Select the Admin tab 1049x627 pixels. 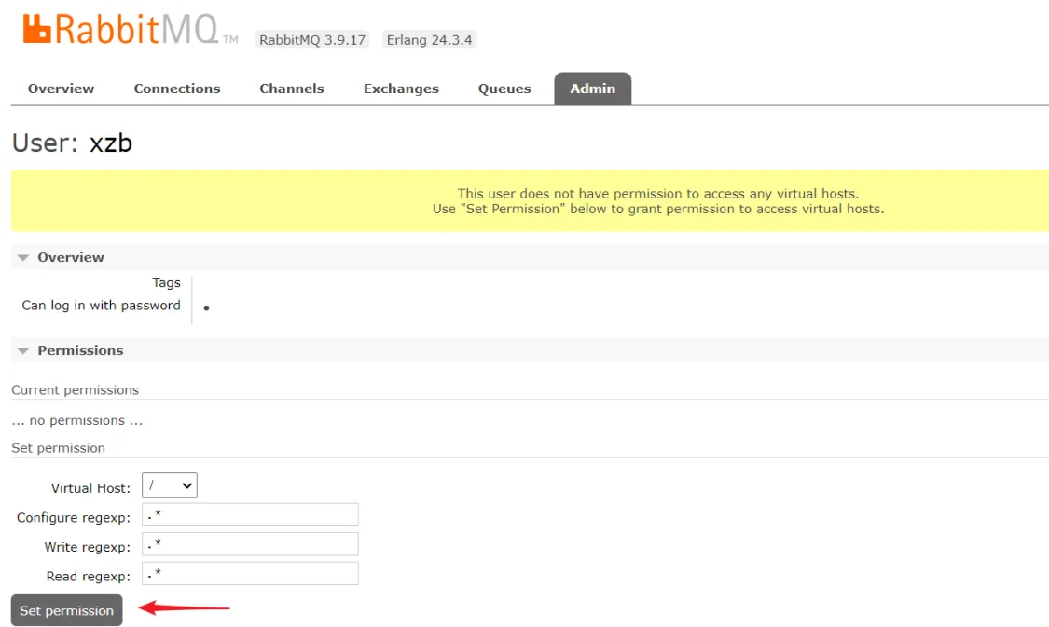pyautogui.click(x=593, y=89)
